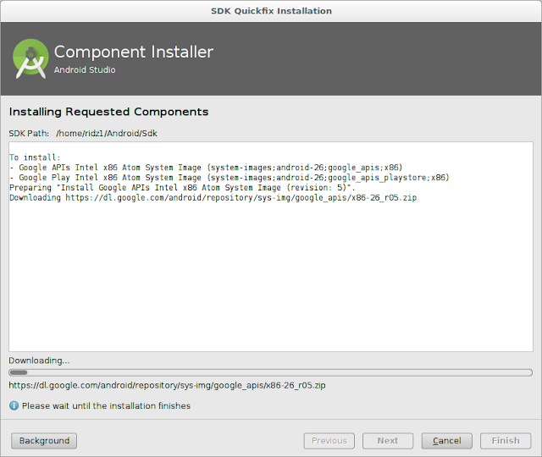Click the 'Component Installer' header title
The width and height of the screenshot is (542, 457).
click(134, 52)
